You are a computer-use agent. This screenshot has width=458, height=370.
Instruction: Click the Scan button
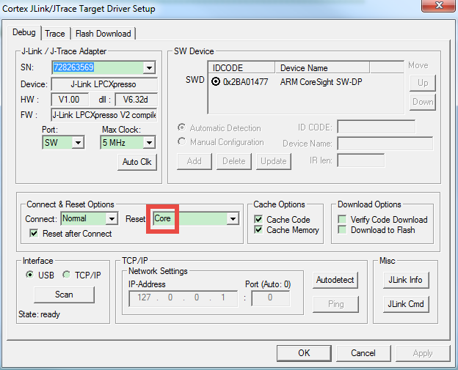[x=64, y=295]
